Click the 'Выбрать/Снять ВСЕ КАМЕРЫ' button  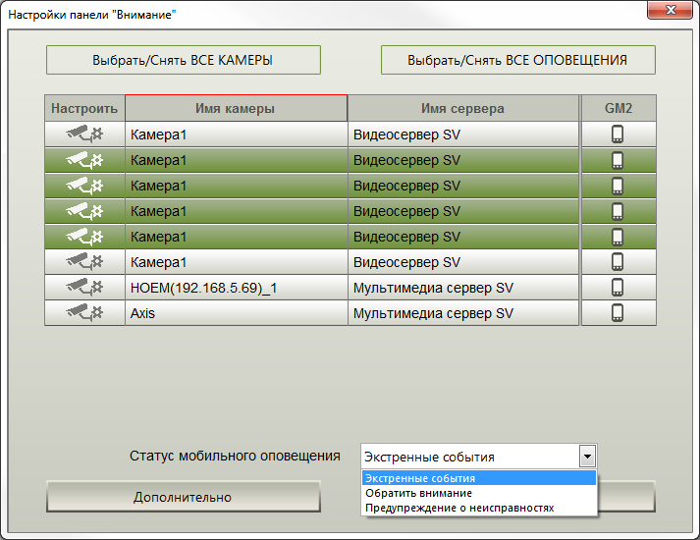[183, 60]
